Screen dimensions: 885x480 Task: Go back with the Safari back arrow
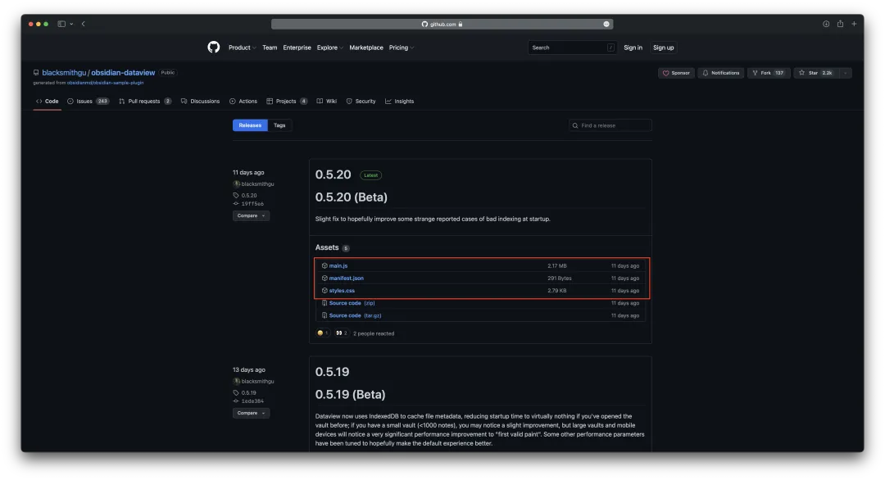coord(84,25)
